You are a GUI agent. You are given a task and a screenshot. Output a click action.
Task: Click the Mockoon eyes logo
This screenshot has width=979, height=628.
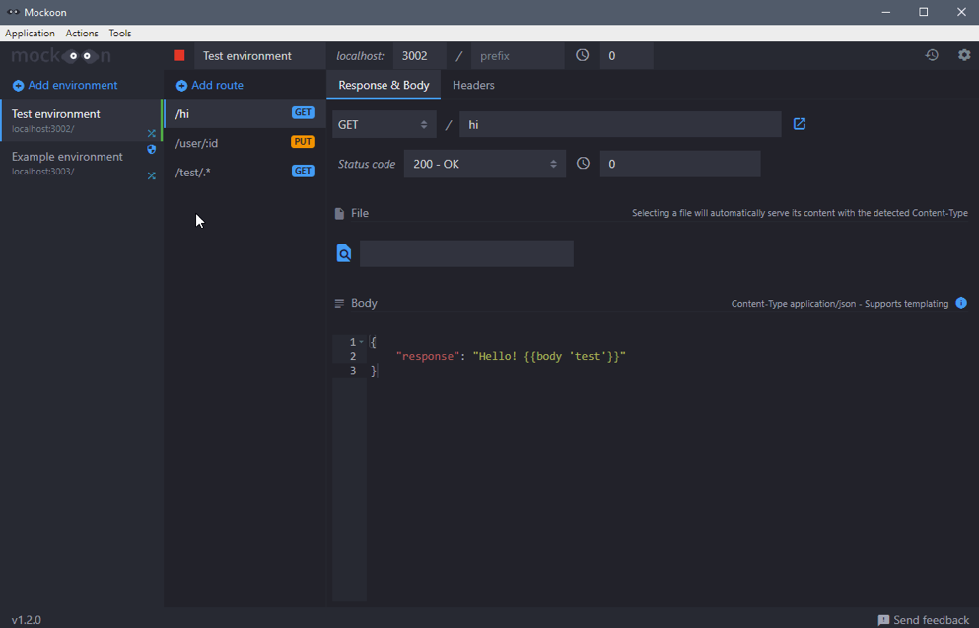coord(60,56)
